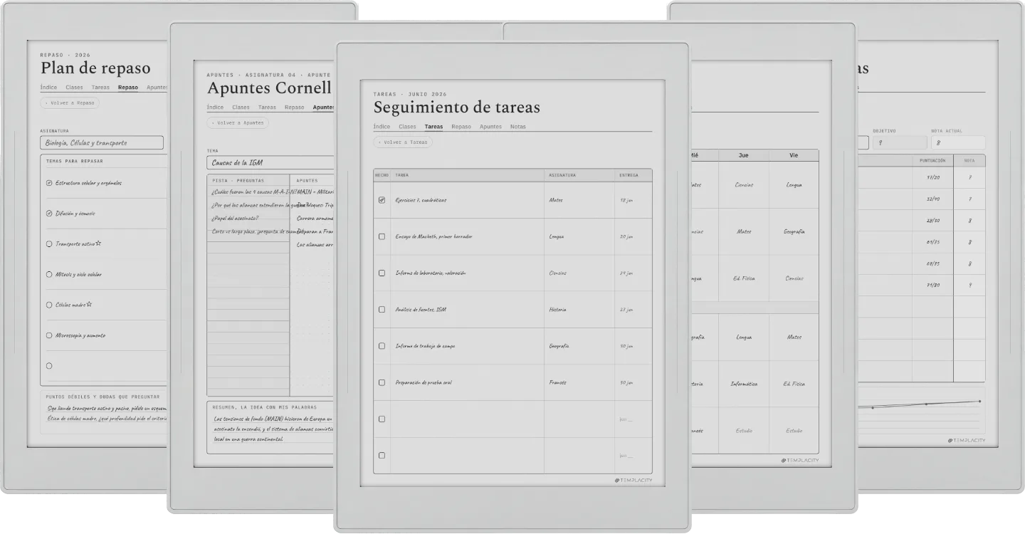Click the 'Mates' subject cell for Ejercicios 7
This screenshot has height=534, width=1025.
(x=579, y=200)
